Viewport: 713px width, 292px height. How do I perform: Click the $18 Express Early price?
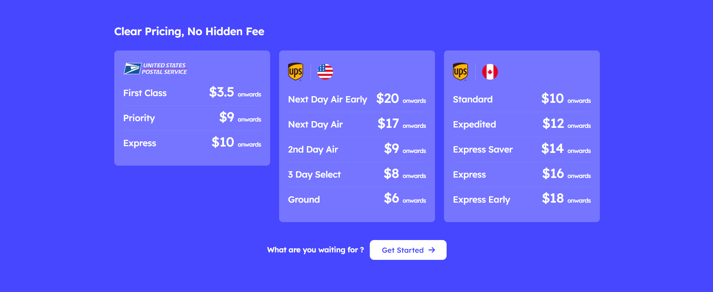click(x=553, y=199)
